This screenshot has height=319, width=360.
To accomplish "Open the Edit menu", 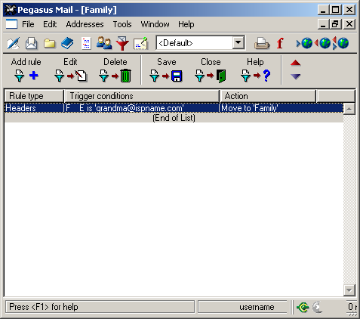I will click(x=50, y=24).
